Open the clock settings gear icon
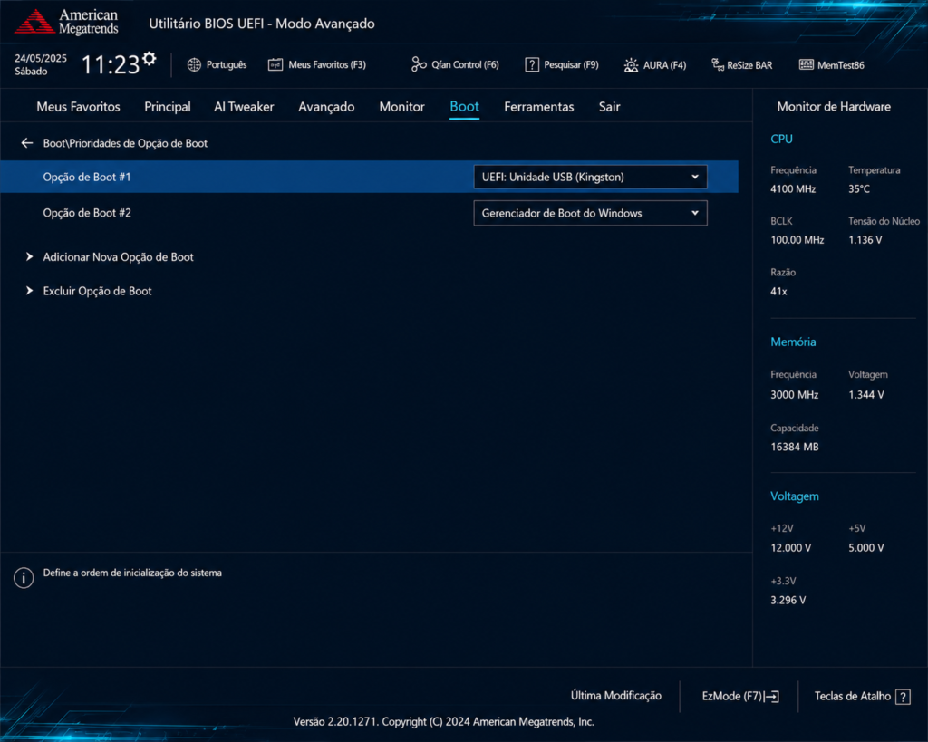Screen dimensions: 928x742 click(150, 59)
